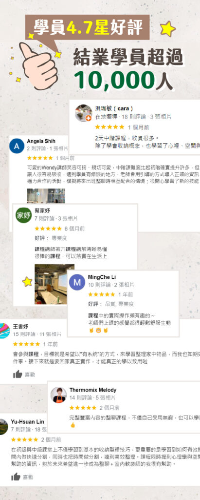Click the green 家妤 avatar icon
The image size is (200, 500).
pos(23,215)
